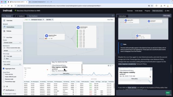Open the secops namespace dropdown
This screenshot has height=97, width=173.
[11, 51]
